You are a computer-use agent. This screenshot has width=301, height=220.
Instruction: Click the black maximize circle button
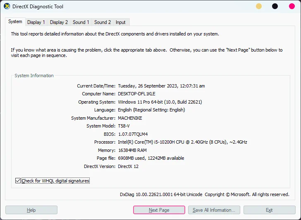275,6
